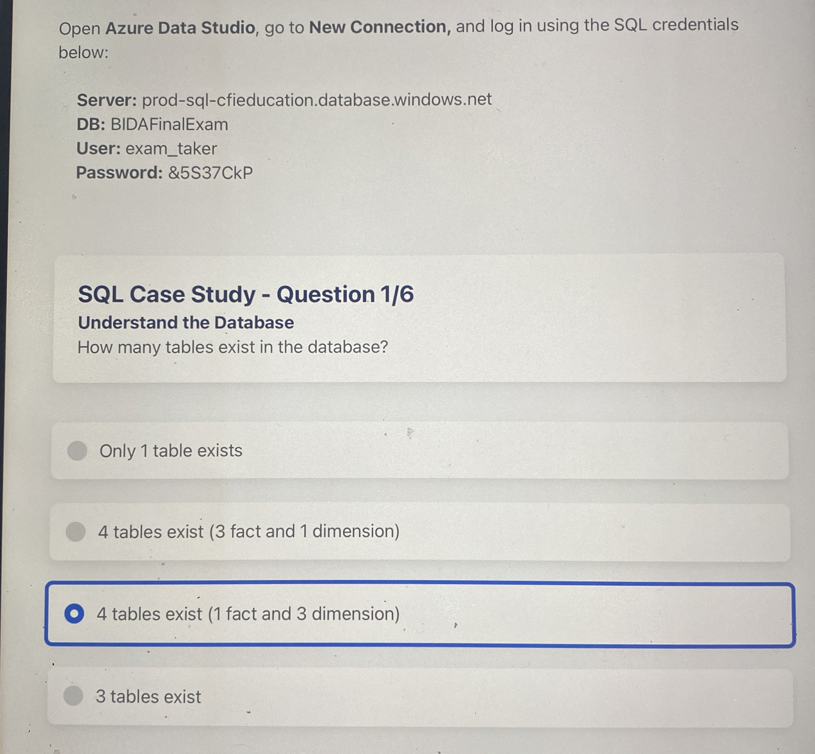
Task: Click the radio beside '4 tables exist (3 fact)'
Action: [76, 531]
